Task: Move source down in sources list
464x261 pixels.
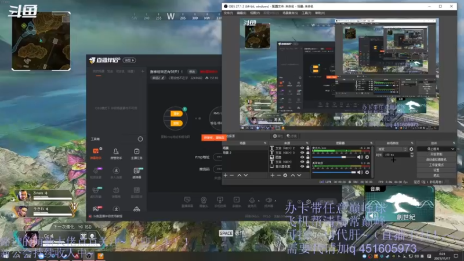Action: click(x=299, y=175)
